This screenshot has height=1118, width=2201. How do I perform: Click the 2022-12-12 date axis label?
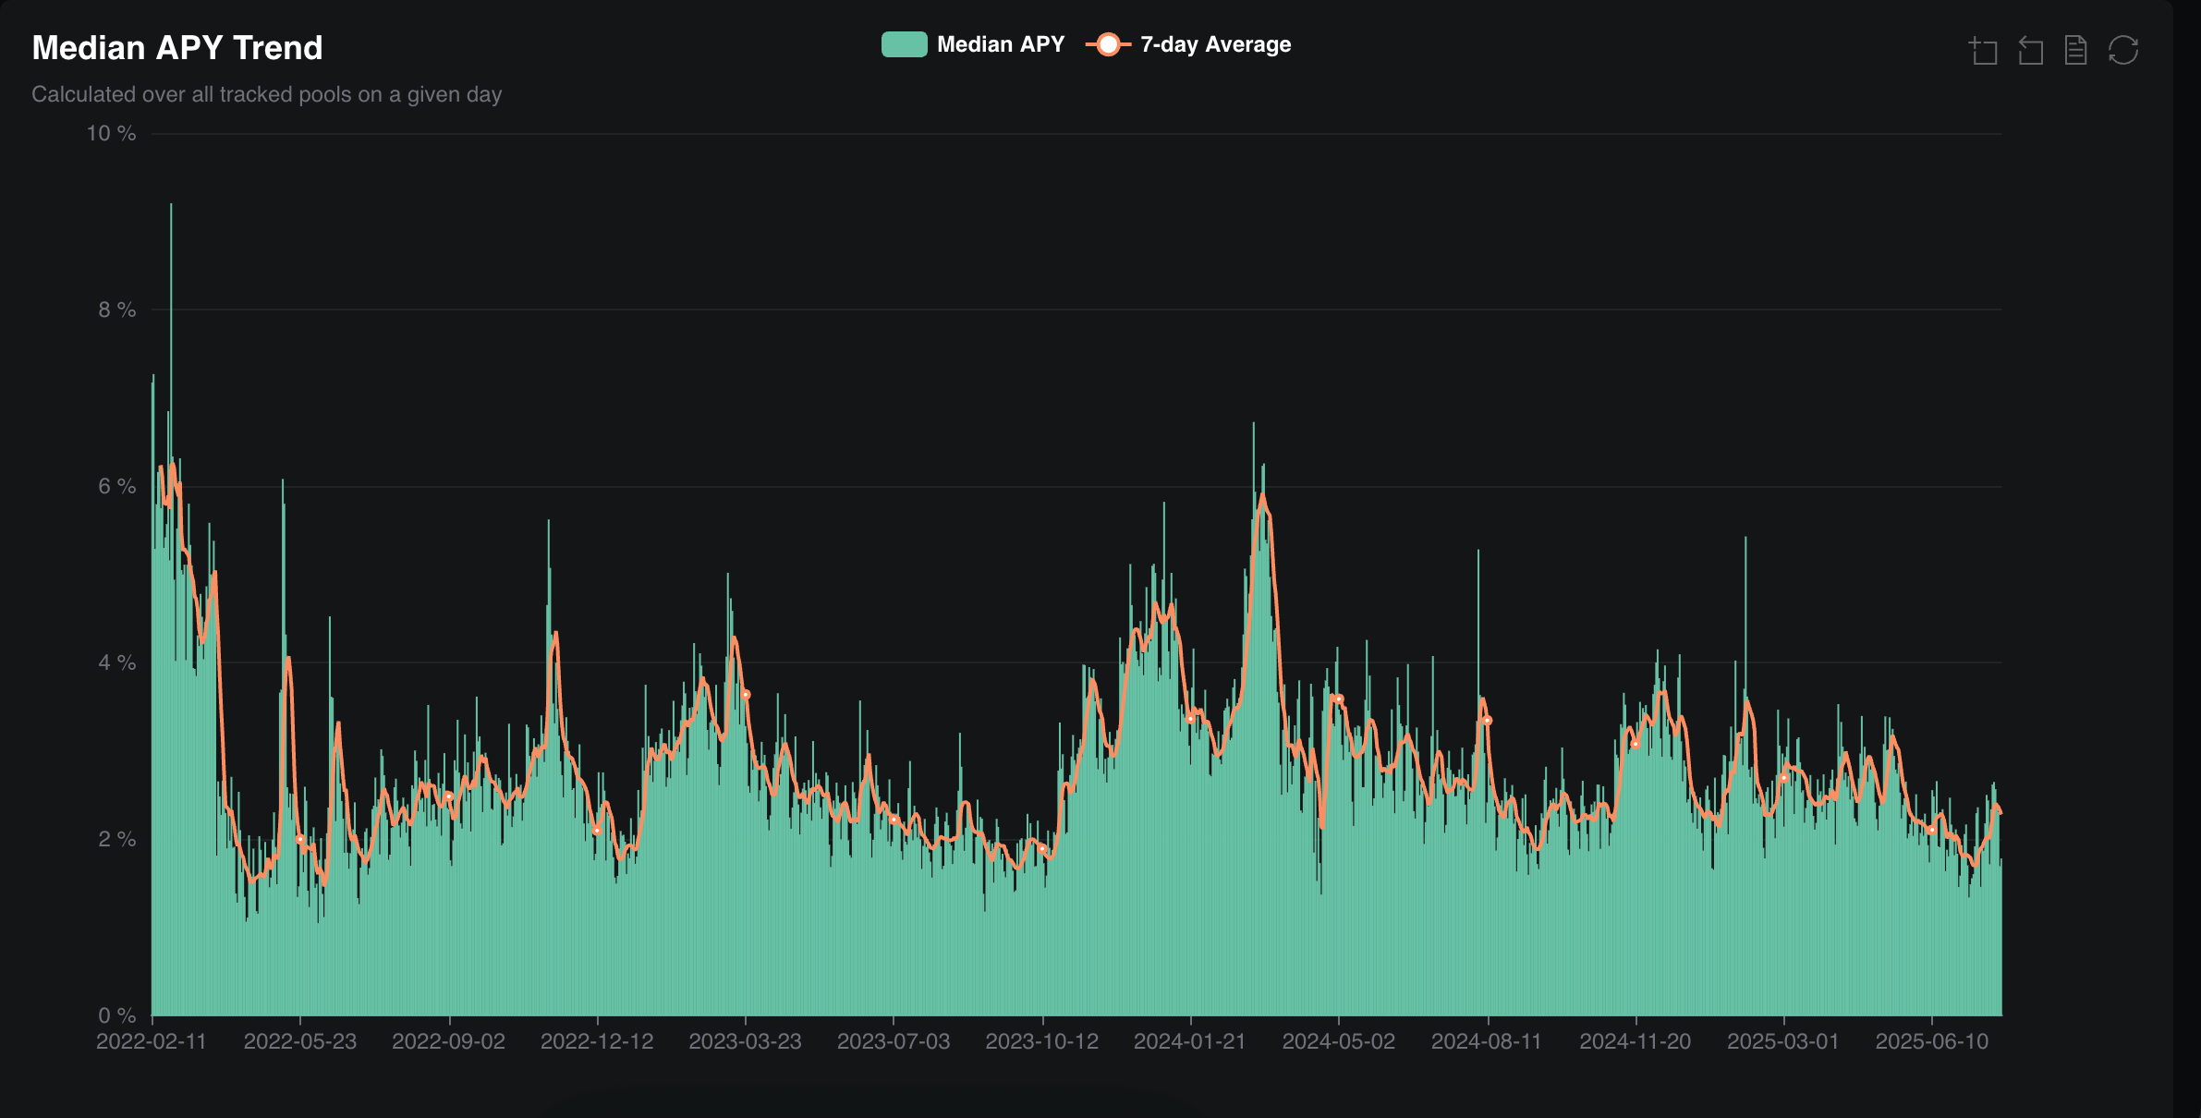597,1041
